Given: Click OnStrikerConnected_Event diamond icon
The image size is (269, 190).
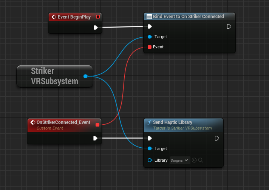Looking at the screenshot, I should [x=33, y=122].
